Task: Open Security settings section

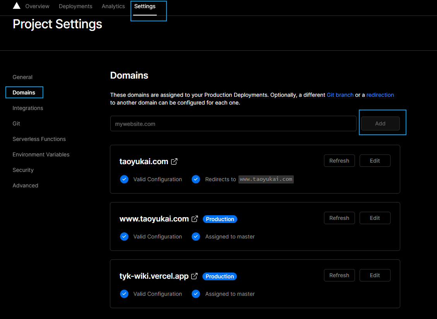Action: click(x=23, y=170)
